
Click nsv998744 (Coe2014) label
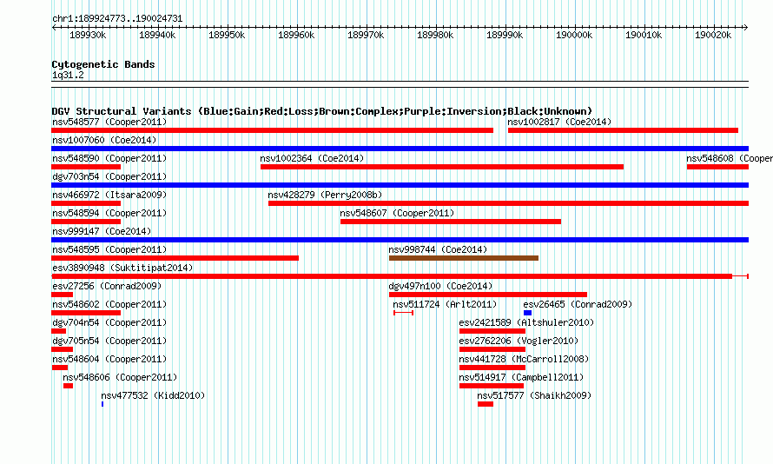(x=438, y=249)
